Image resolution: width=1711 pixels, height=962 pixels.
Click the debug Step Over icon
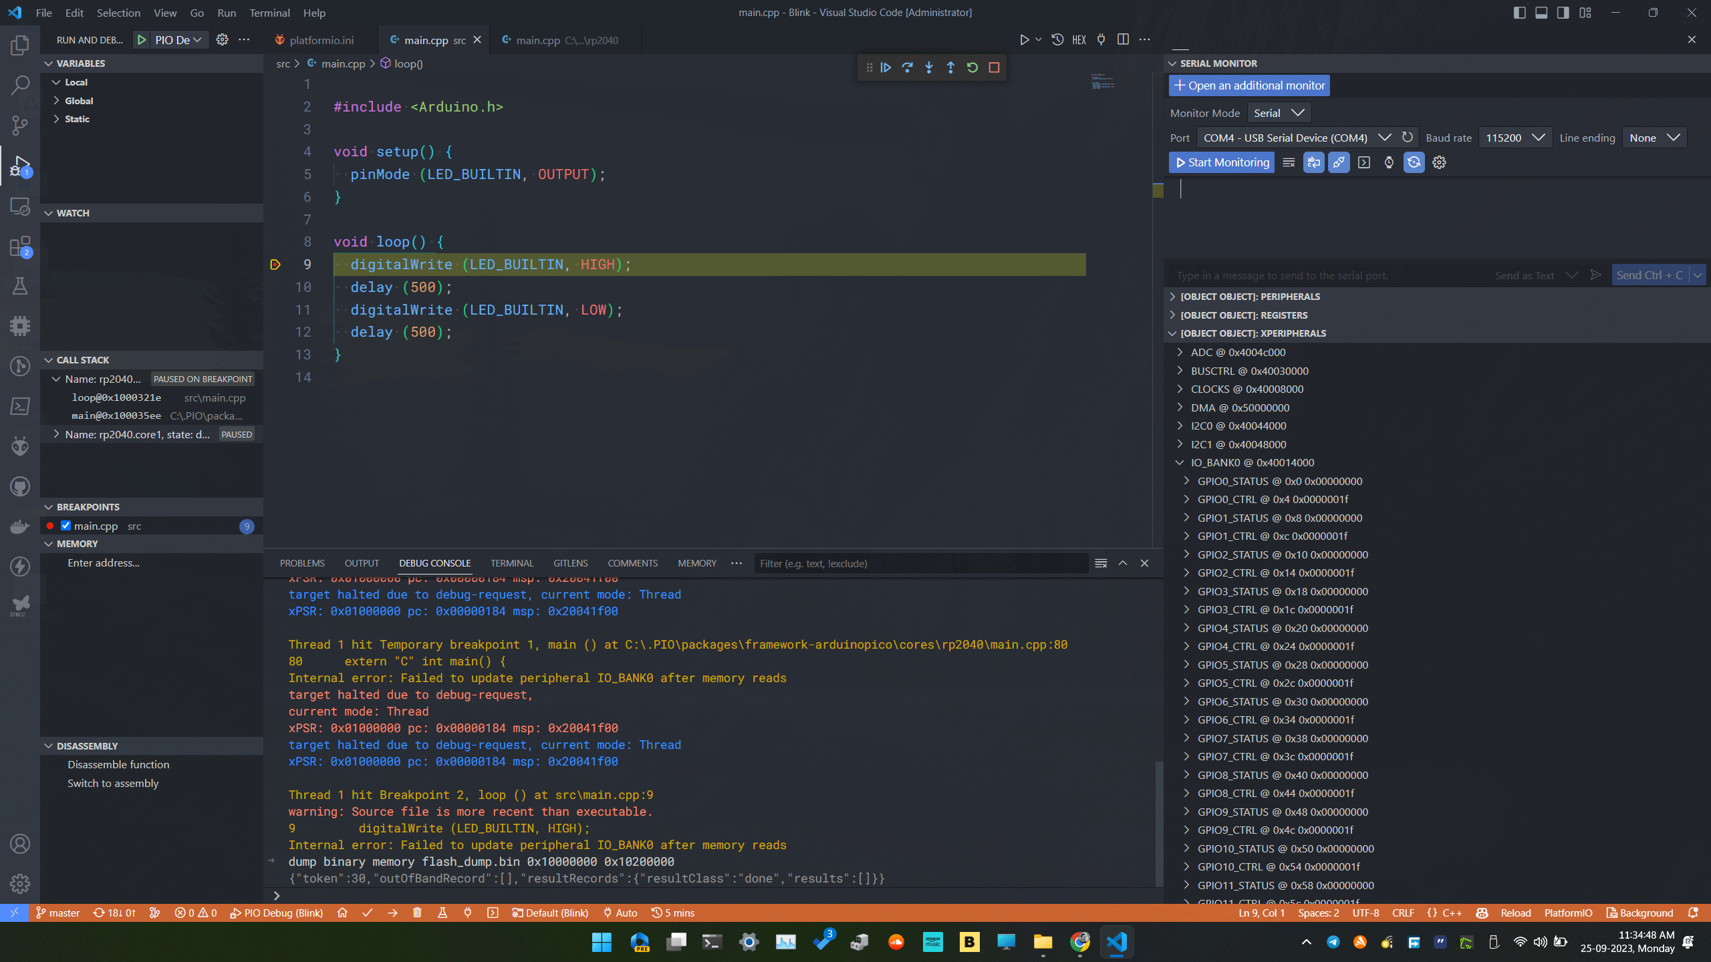point(907,67)
